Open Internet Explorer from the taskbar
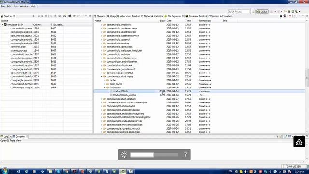Screen dimensions: 309x174 (26, 171)
